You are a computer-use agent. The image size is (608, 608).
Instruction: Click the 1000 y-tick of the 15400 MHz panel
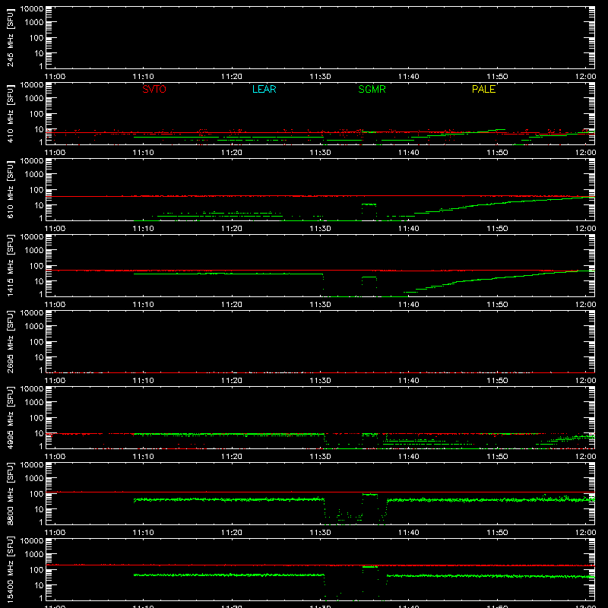coord(34,554)
